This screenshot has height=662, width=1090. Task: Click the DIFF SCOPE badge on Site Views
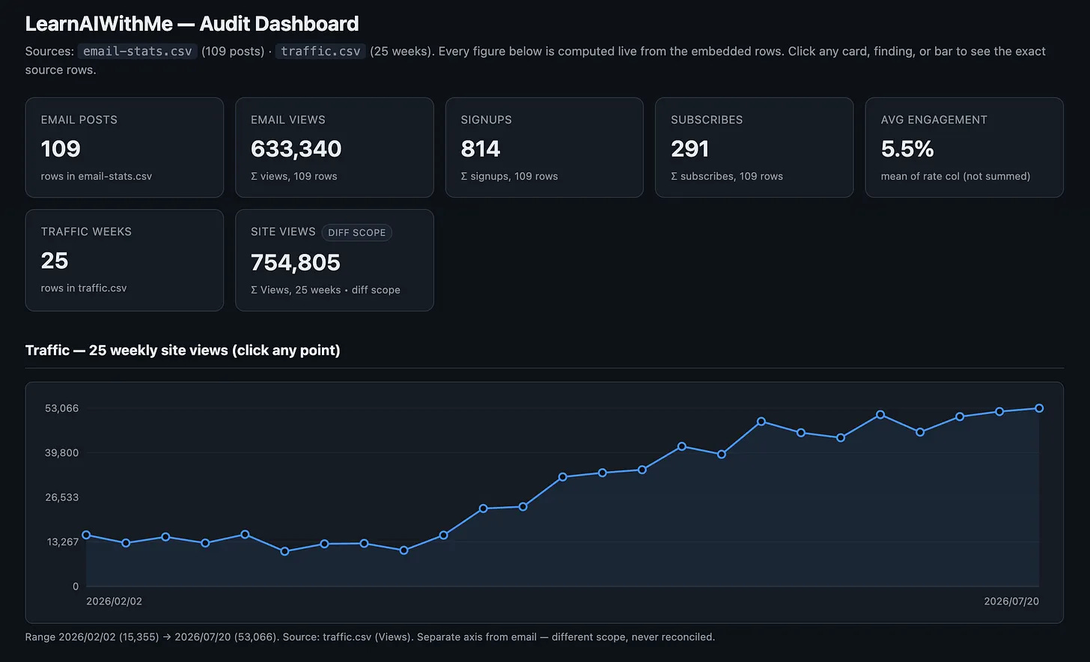357,233
